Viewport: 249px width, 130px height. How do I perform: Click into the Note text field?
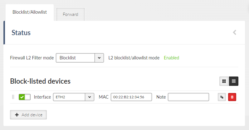(188, 97)
